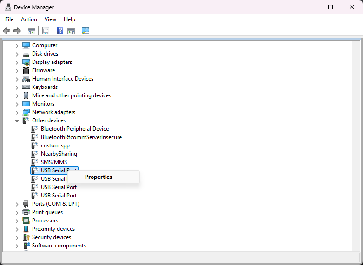
Task: Click the Disk drives category icon
Action: (26, 55)
